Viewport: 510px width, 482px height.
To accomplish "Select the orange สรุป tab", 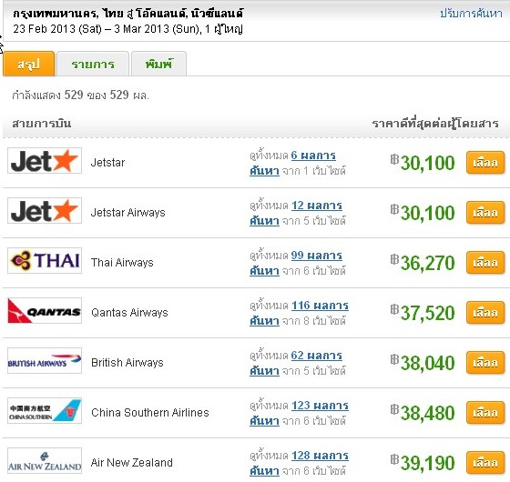I will point(29,64).
